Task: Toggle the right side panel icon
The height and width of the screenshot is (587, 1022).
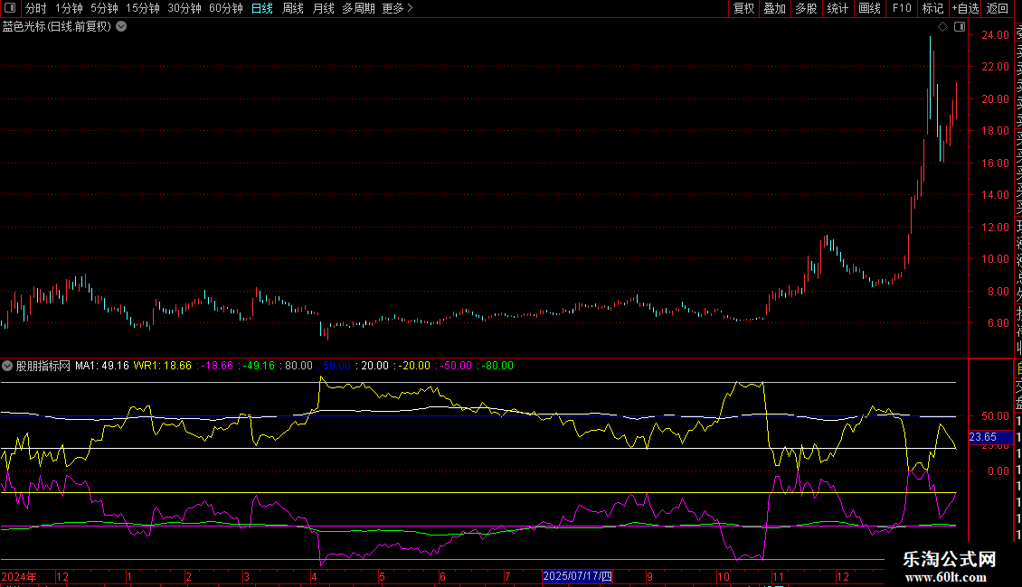Action: click(960, 27)
